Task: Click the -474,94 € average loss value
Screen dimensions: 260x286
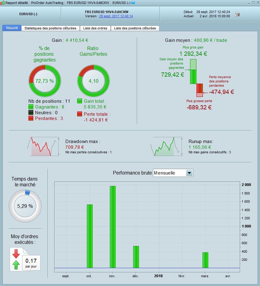Action: (x=221, y=92)
